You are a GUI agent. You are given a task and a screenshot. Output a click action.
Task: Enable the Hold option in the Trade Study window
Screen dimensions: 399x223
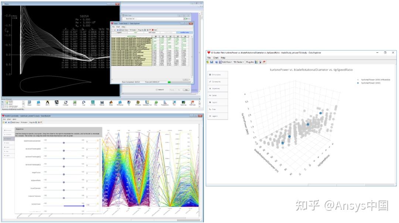pos(154,30)
